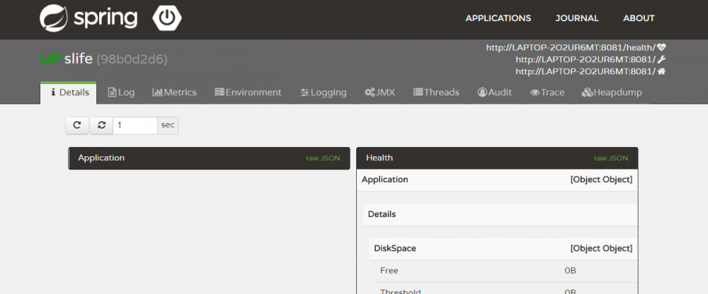
Task: Open the Audit tab
Action: (494, 93)
